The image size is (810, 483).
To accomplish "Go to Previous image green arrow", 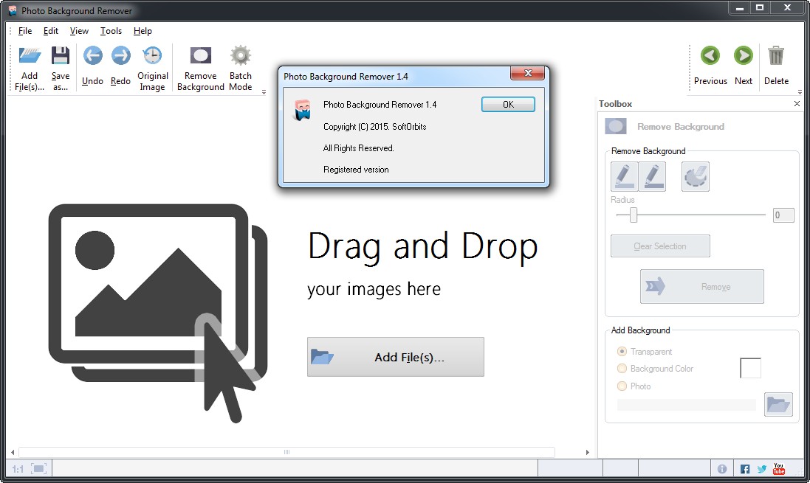I will coord(710,55).
